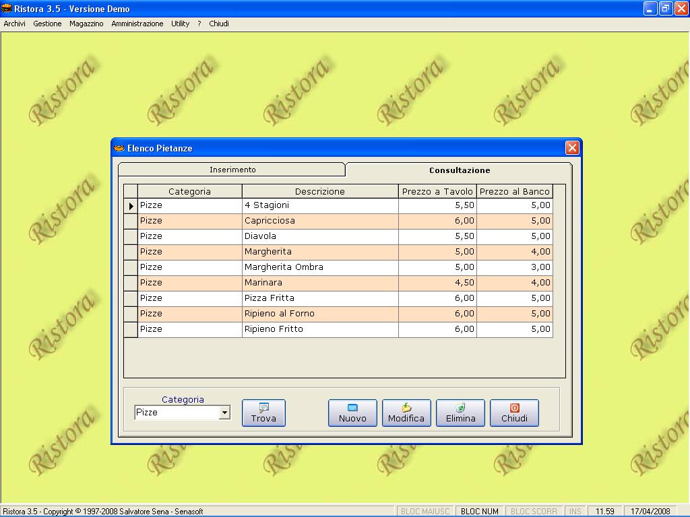
Task: Click the Chiudi button in Elenco Pietanze
Action: 514,413
